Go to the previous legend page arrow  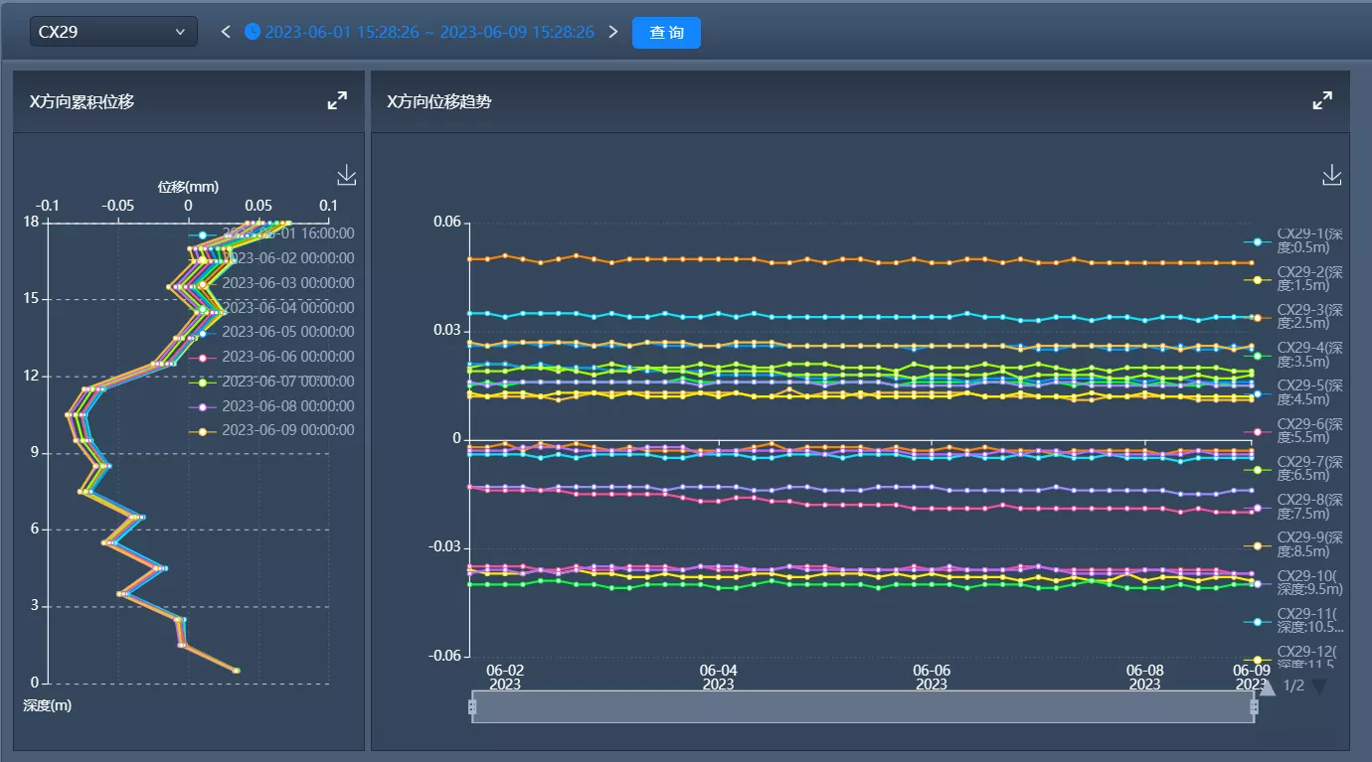(x=1267, y=686)
